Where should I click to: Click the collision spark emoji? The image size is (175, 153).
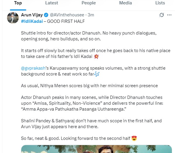coord(96,56)
